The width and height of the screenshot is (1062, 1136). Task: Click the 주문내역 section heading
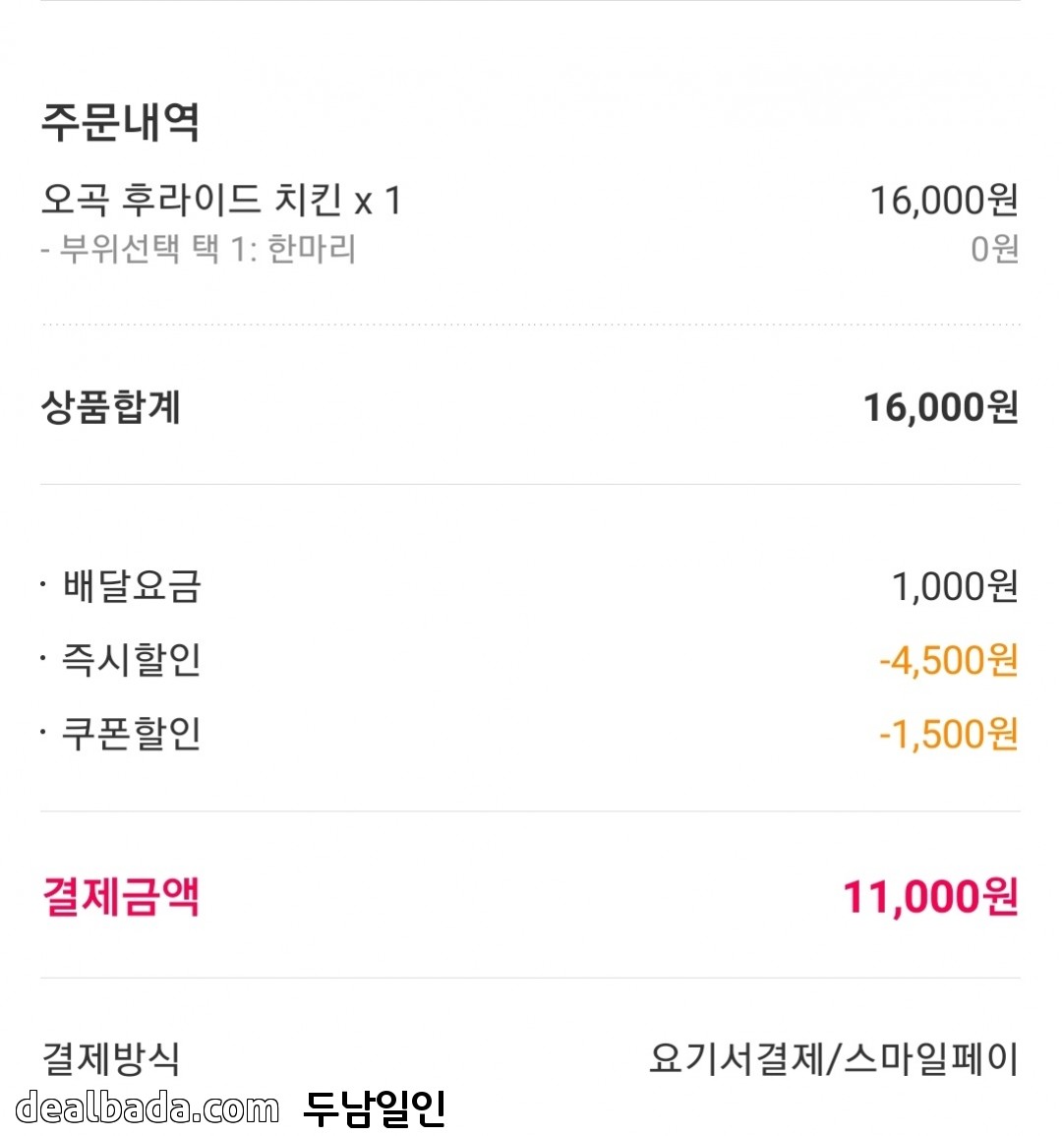coord(120,122)
